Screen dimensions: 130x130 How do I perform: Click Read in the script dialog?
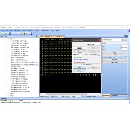pos(80,52)
